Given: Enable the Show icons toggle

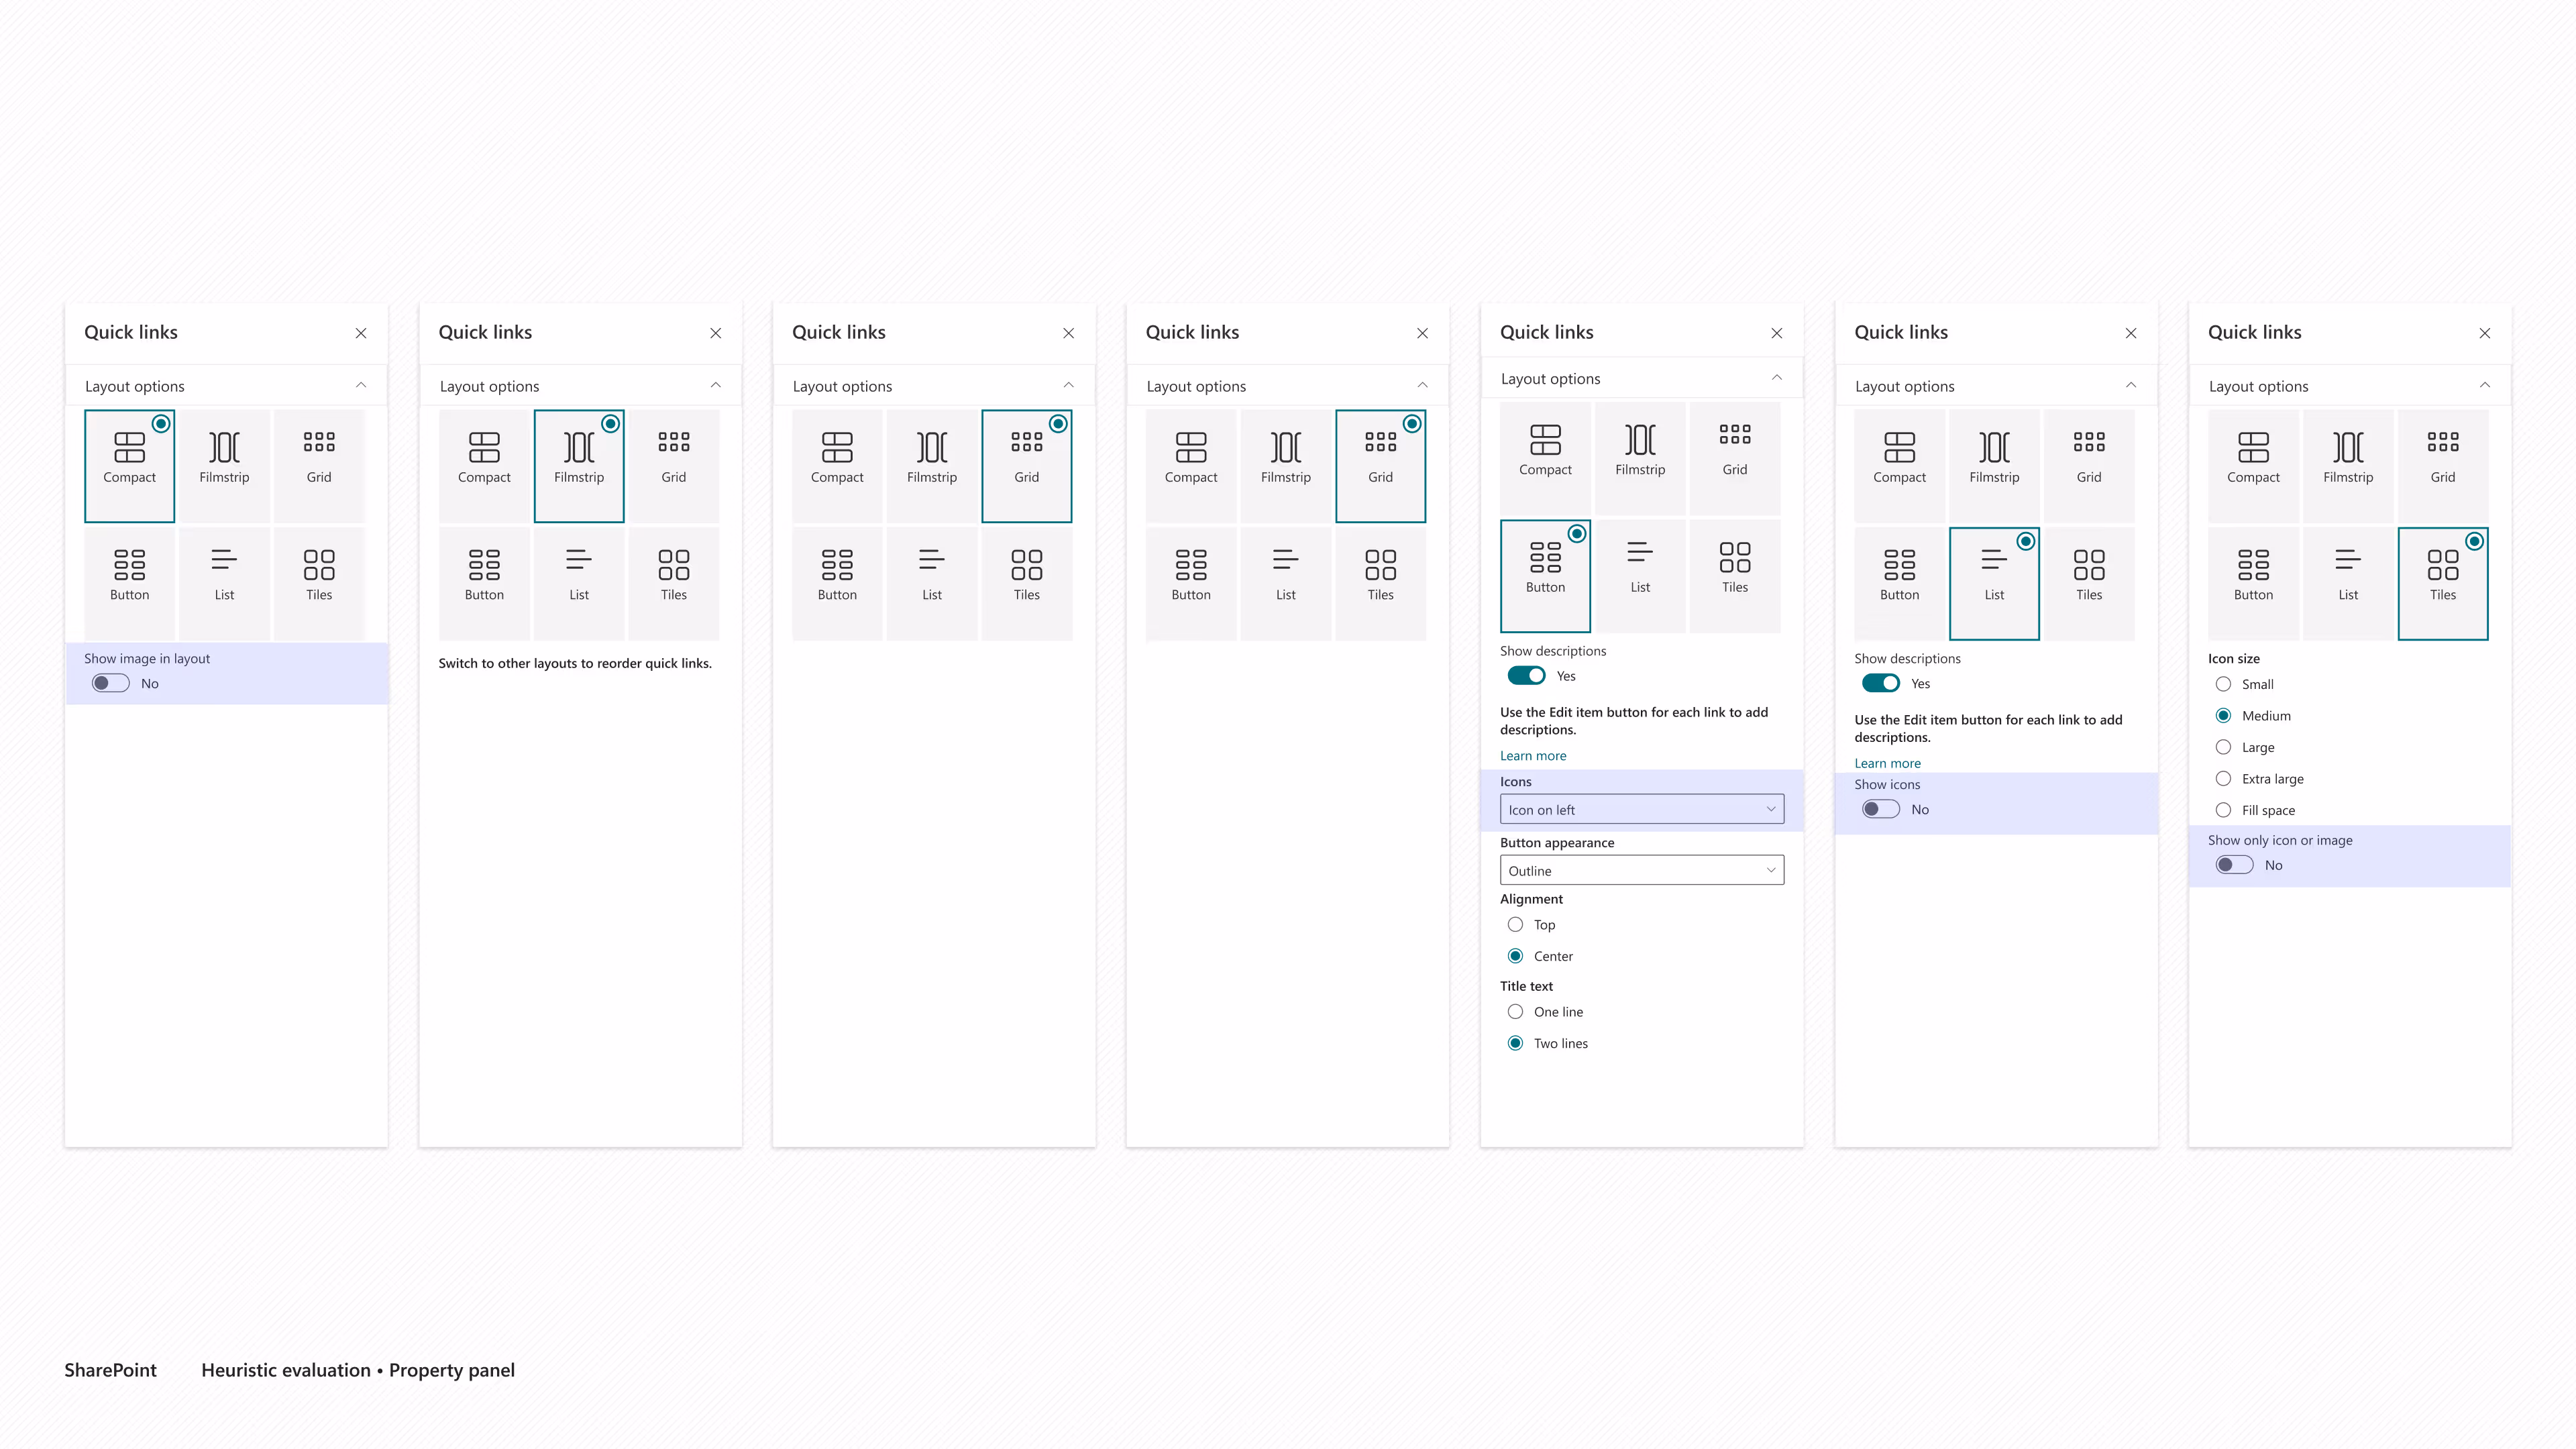Looking at the screenshot, I should pos(1880,809).
